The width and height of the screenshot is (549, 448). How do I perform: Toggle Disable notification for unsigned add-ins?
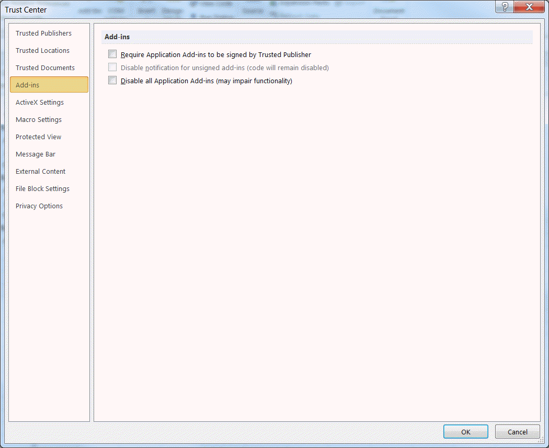pos(112,68)
